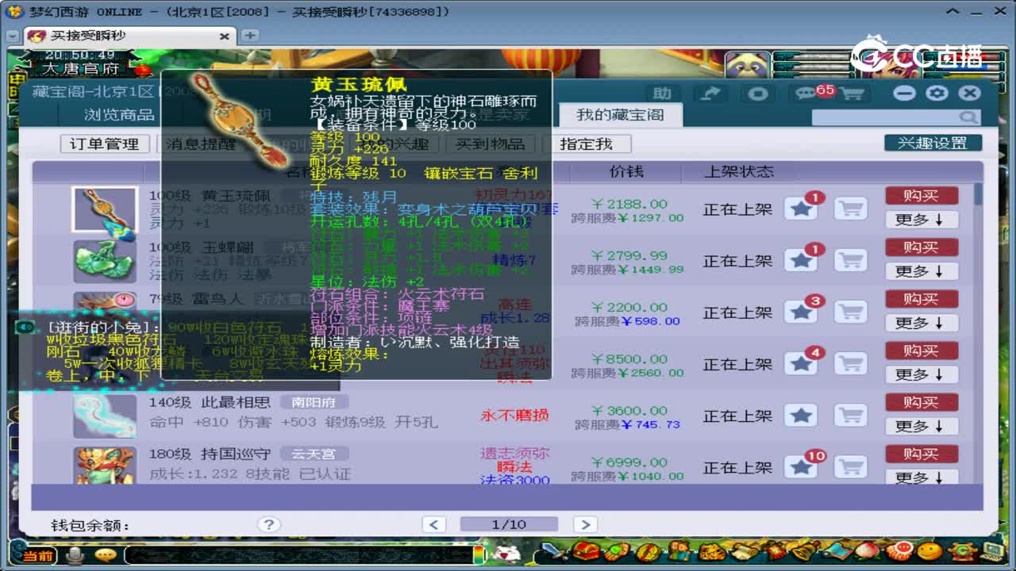Select the 玉蝶翩 item thumbnail
1016x571 pixels.
[x=105, y=261]
